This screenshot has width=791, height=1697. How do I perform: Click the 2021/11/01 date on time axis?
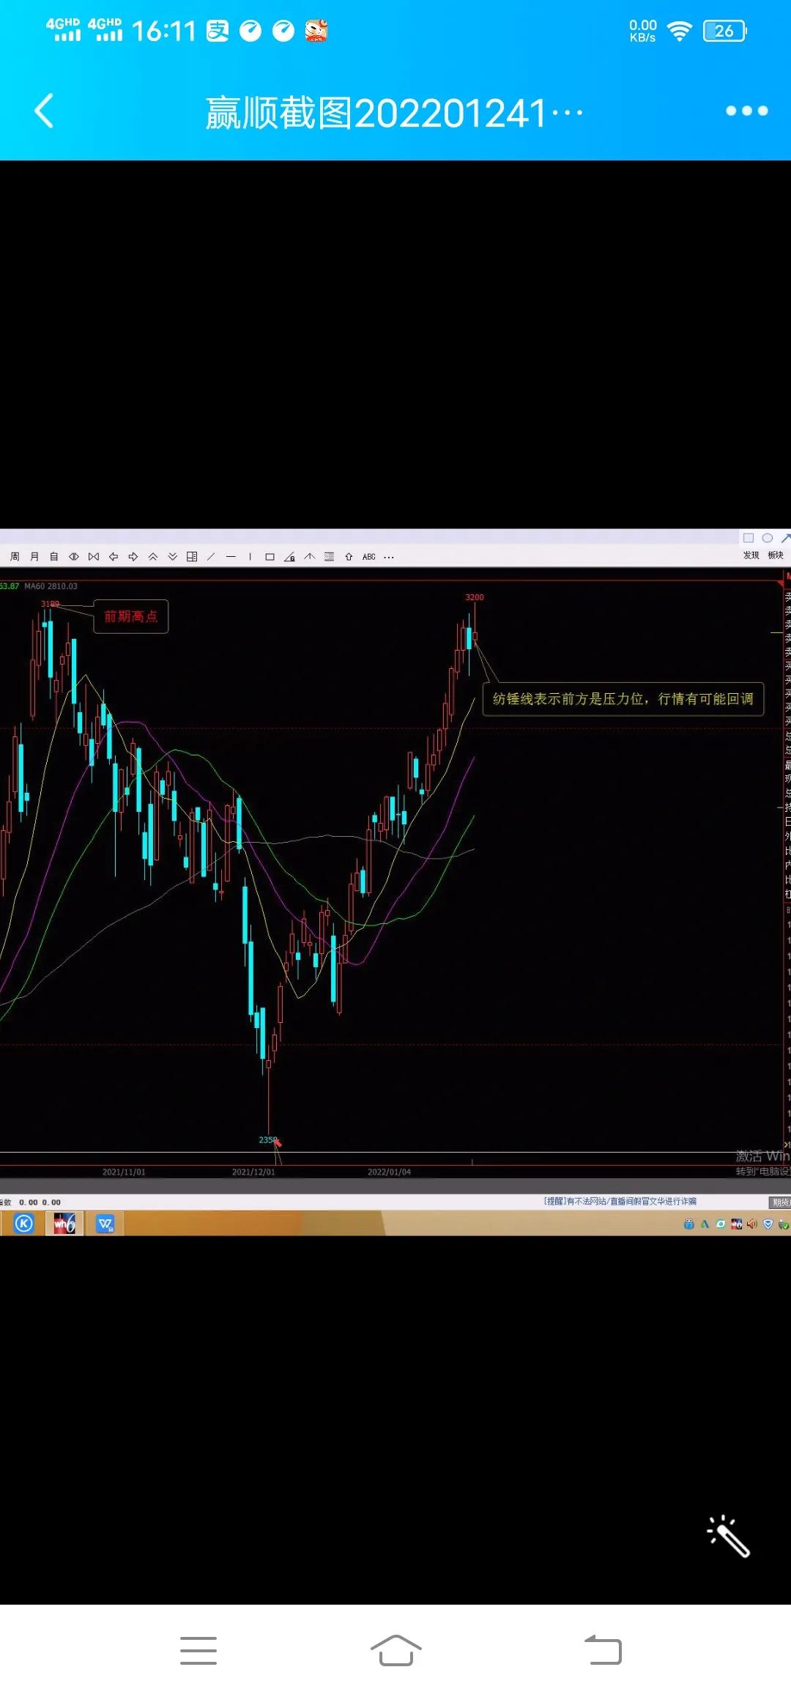[124, 1172]
